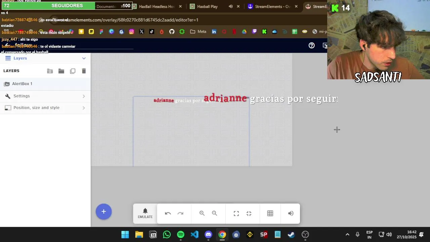Open the Twitch bookmark
430x242 pixels.
[x=254, y=32]
